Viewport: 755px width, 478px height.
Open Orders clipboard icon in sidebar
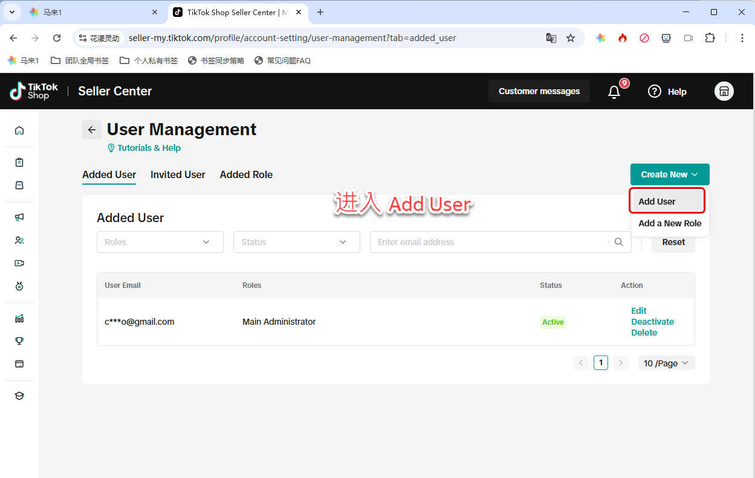click(x=19, y=162)
